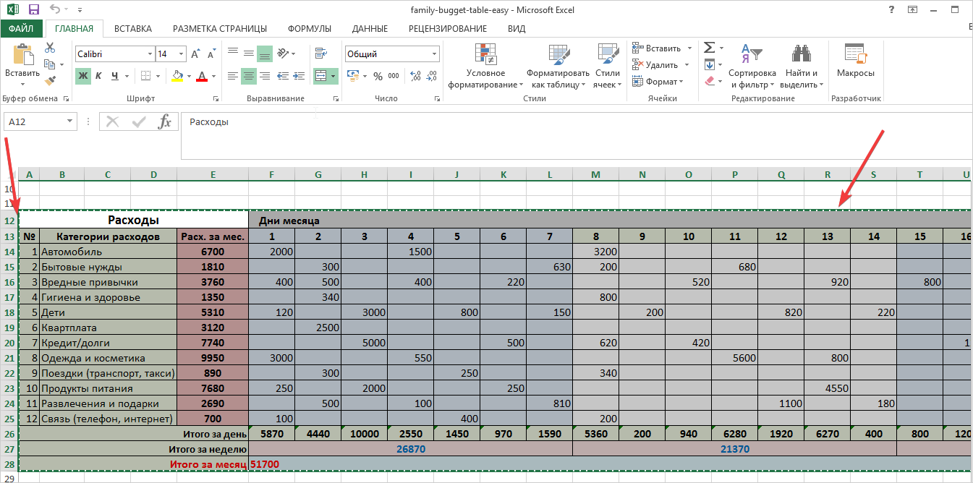
Task: Open the Name Box dropdown arrow
Action: coord(69,121)
